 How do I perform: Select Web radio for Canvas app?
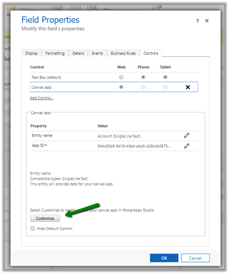tap(121, 87)
